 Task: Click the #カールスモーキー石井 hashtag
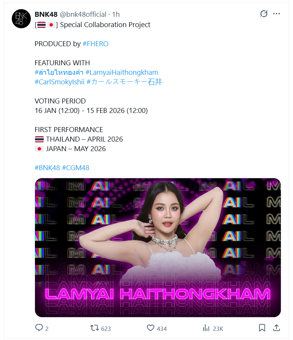[124, 82]
